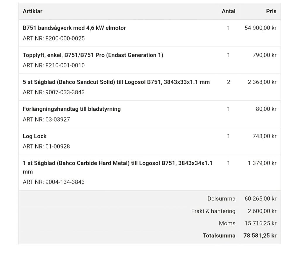Click the Frakt & hantering label
This screenshot has height=266, width=281.
click(213, 211)
